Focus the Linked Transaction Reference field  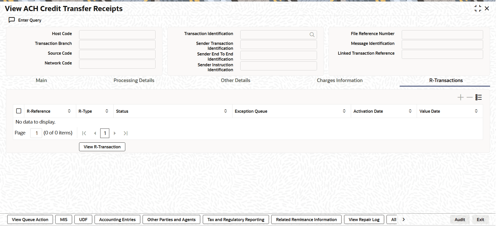click(x=442, y=54)
